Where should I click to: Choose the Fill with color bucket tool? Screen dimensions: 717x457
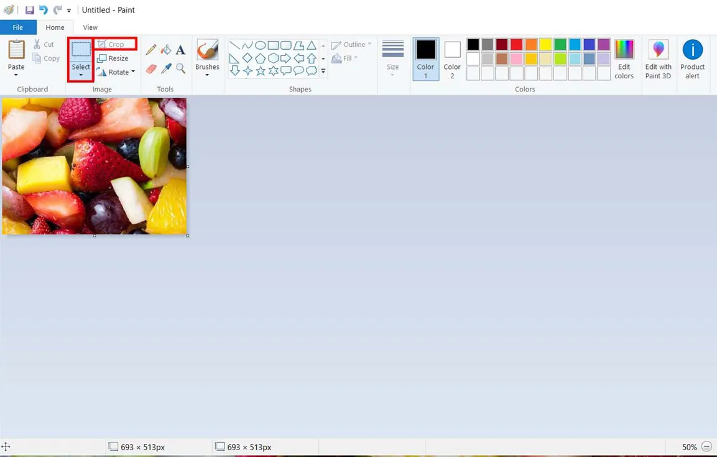pyautogui.click(x=166, y=49)
